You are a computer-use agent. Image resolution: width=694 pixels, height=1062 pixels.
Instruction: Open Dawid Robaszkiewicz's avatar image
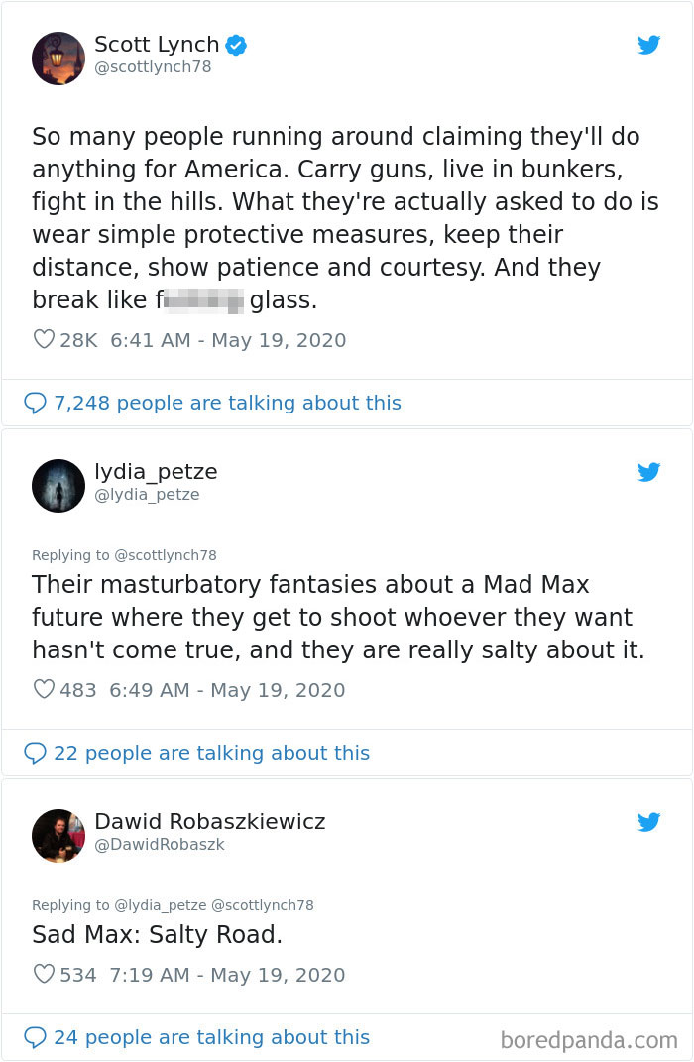tap(58, 835)
